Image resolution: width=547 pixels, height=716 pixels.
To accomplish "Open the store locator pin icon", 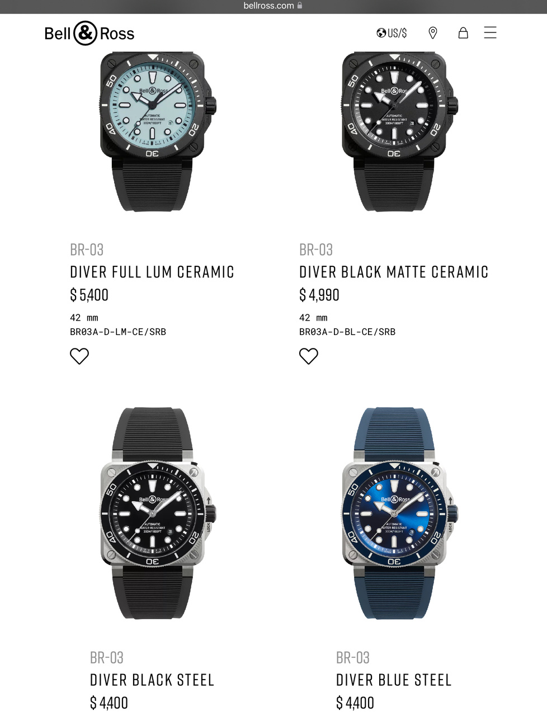I will point(432,33).
